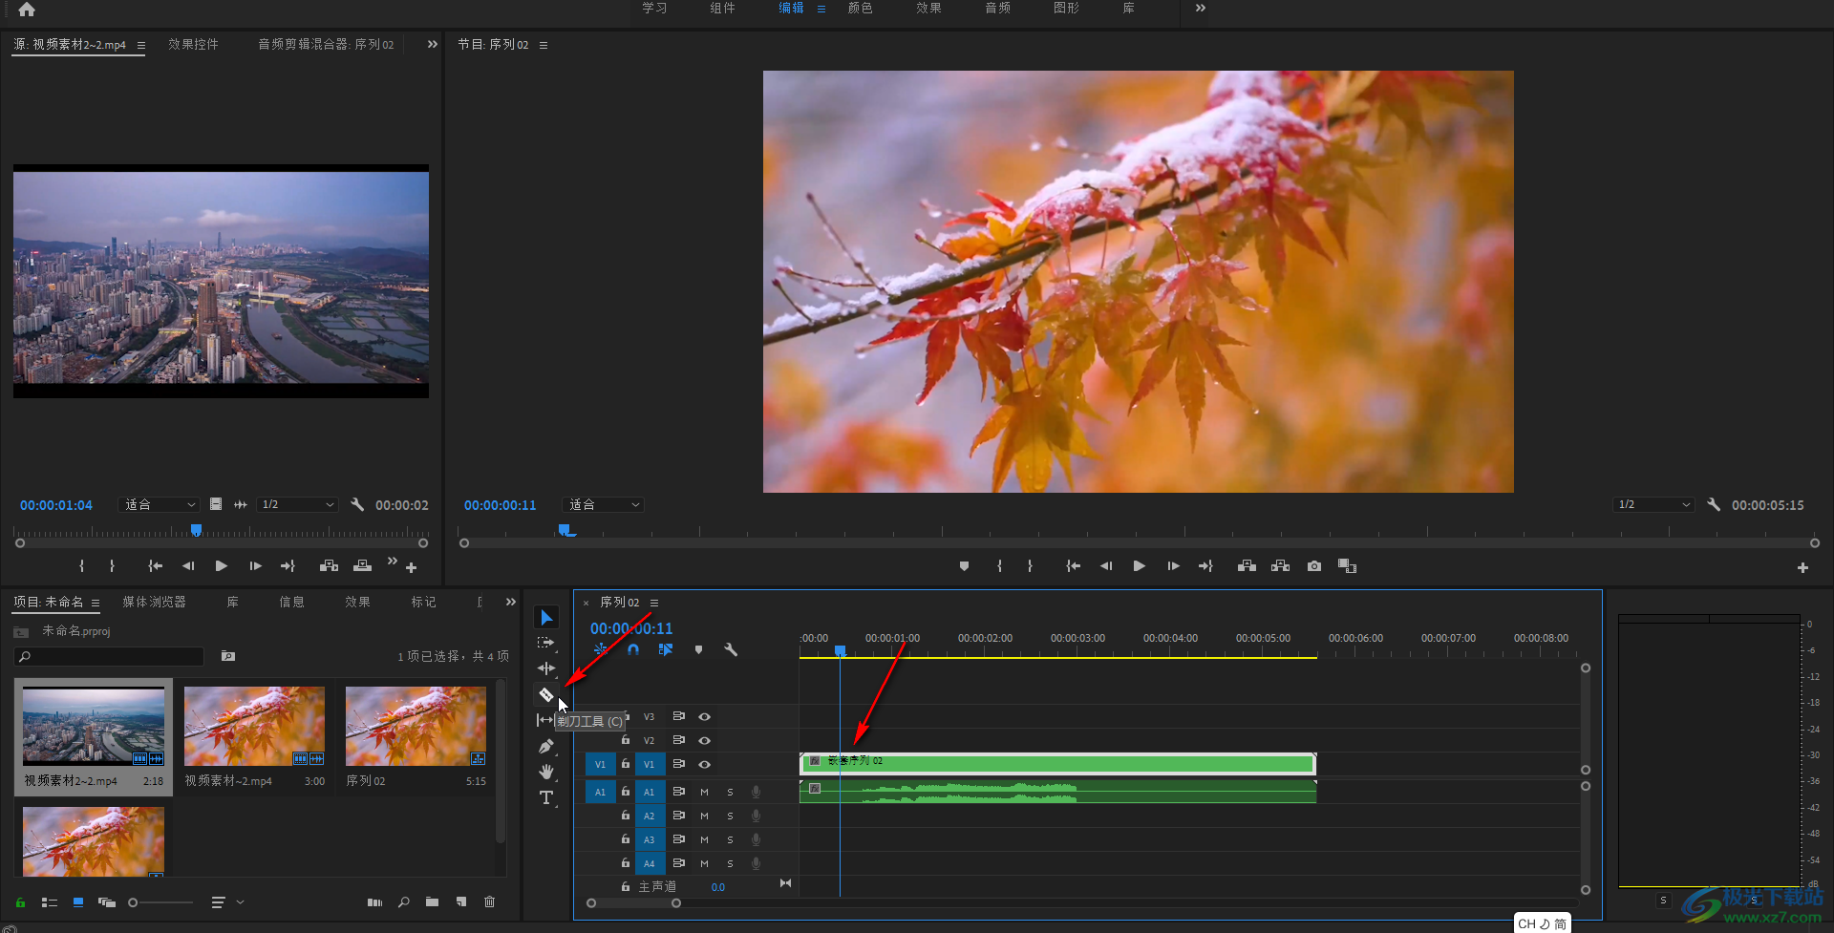1834x933 pixels.
Task: Toggle comparison view in program monitor
Action: (x=1348, y=566)
